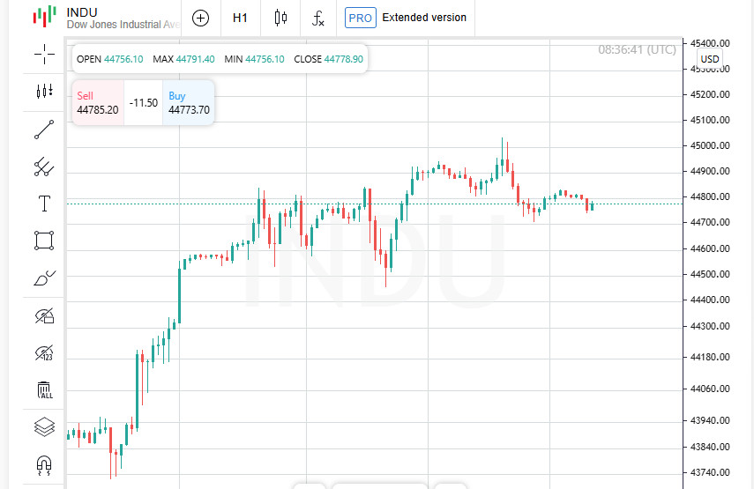This screenshot has height=489, width=754.
Task: Click the Sell 44785.20 button
Action: point(98,103)
